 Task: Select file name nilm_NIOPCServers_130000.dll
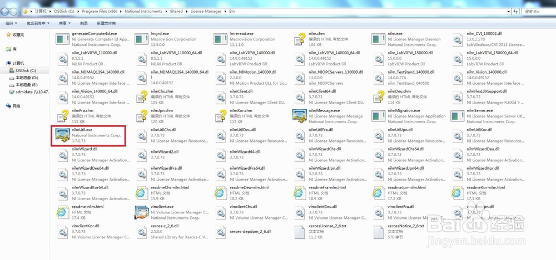336,72
